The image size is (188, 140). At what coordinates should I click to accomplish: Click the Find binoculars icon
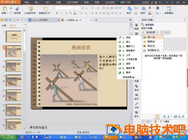[158, 8]
